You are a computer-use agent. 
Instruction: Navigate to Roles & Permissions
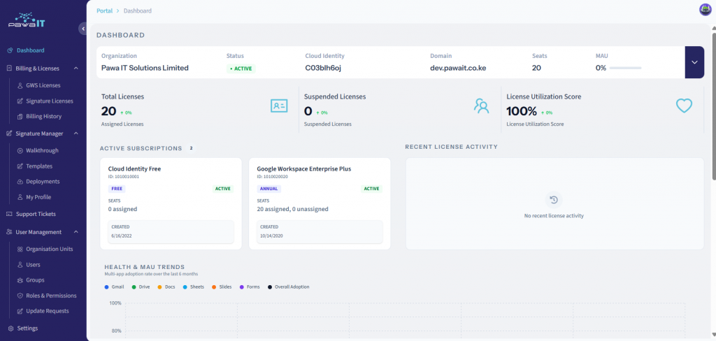tap(51, 296)
